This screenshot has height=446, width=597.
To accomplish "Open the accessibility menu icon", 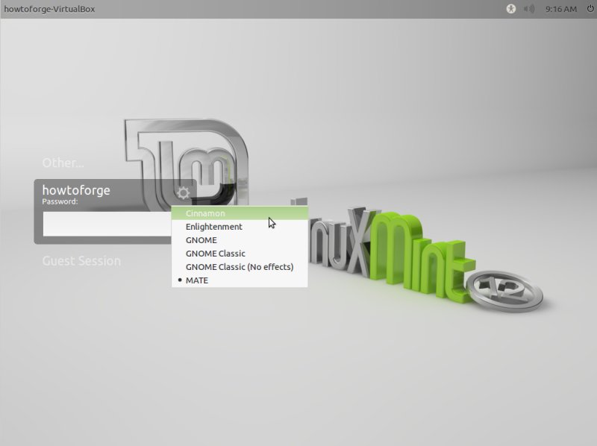I will coord(511,9).
